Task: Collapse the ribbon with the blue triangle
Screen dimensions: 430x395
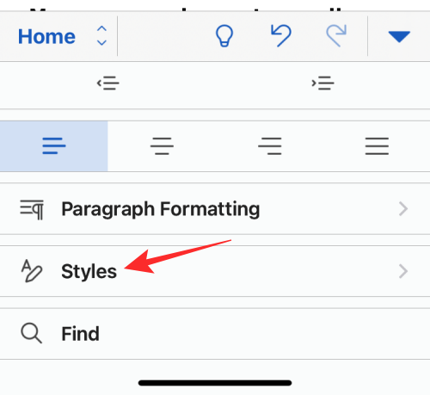Action: coord(399,36)
